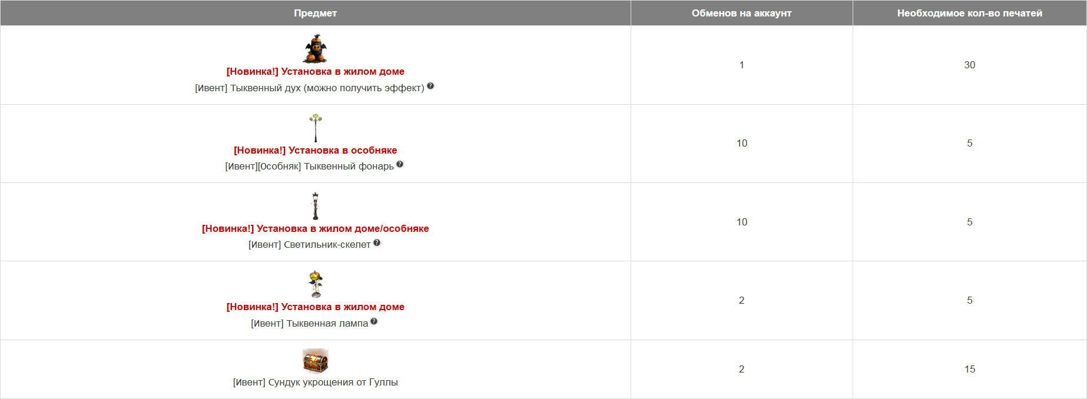Click the skeleton lamp item image
The height and width of the screenshot is (399, 1087).
(316, 206)
